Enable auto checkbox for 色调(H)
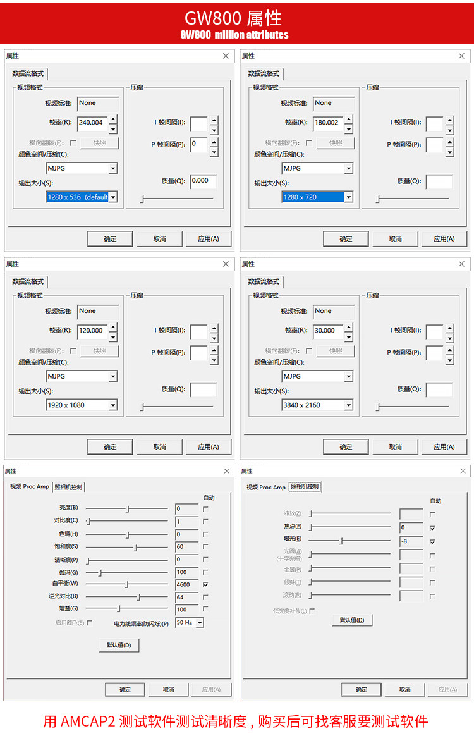This screenshot has height=736, width=474. click(x=205, y=534)
